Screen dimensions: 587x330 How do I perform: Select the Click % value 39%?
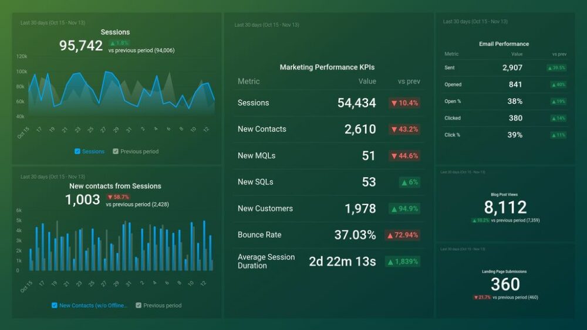[x=515, y=135]
